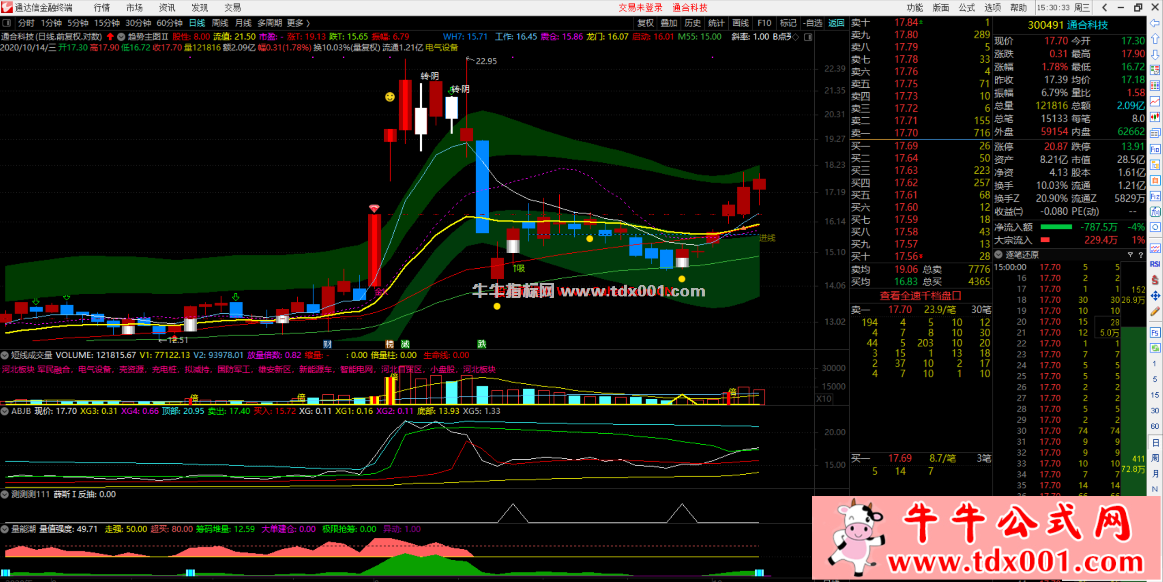Screen dimensions: 1163x582
Task: Open the 趋势主图II indicator dropdown arrow
Action: point(121,37)
